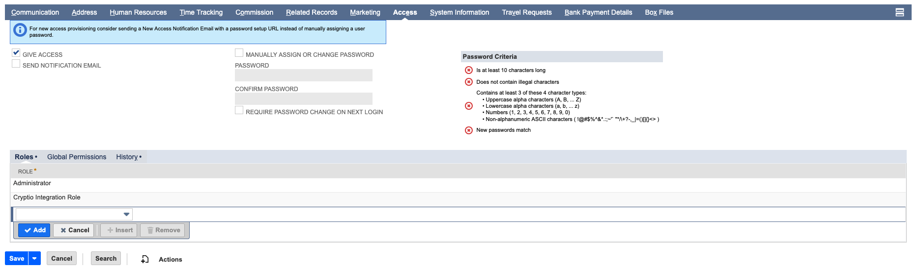This screenshot has height=269, width=918.
Task: Click red X icon beside character types criterion
Action: (468, 106)
